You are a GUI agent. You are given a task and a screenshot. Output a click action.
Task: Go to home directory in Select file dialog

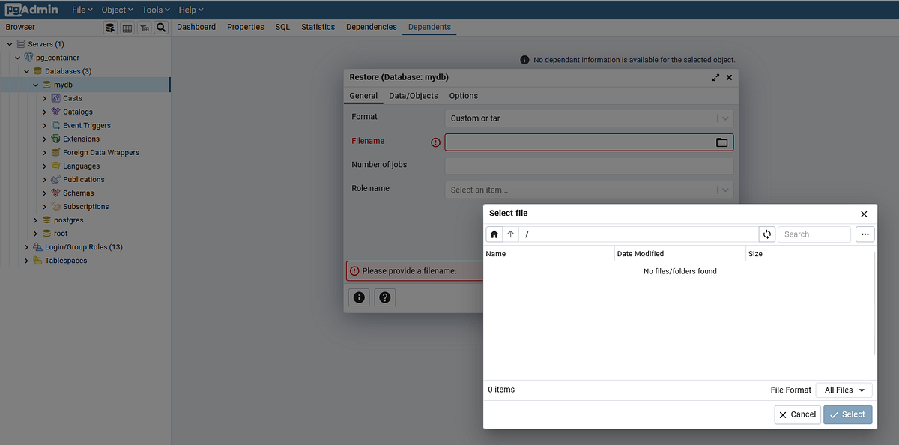(x=494, y=234)
